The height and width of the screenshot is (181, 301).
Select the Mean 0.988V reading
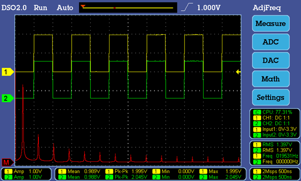(x=84, y=177)
